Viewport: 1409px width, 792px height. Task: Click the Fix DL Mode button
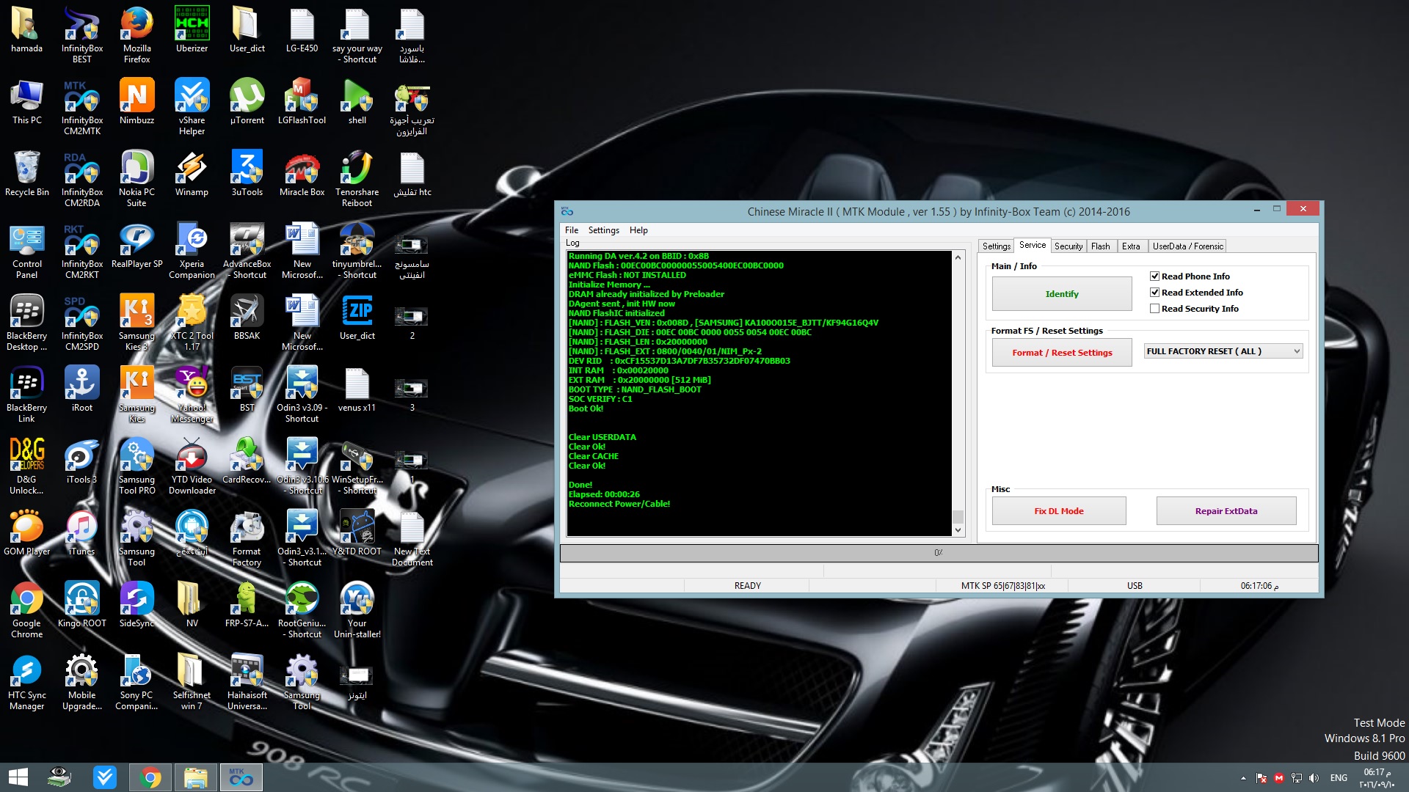pyautogui.click(x=1058, y=511)
